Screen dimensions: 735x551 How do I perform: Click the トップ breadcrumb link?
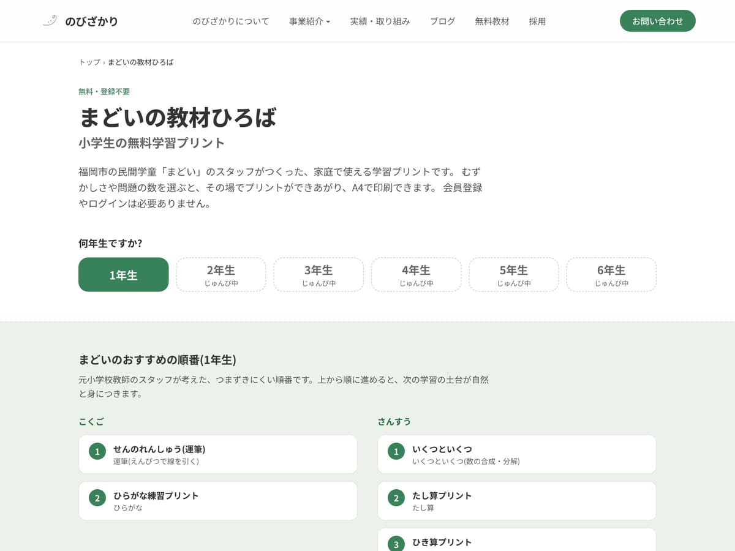(x=89, y=62)
